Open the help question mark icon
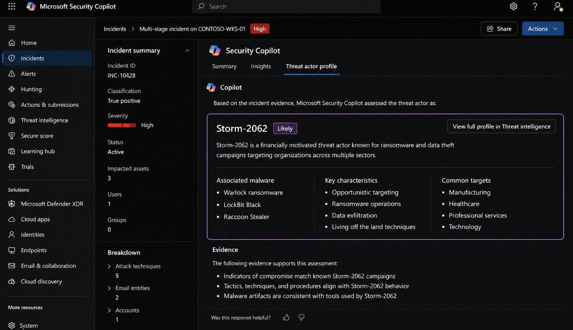Screen dimensions: 573x330 [535, 7]
